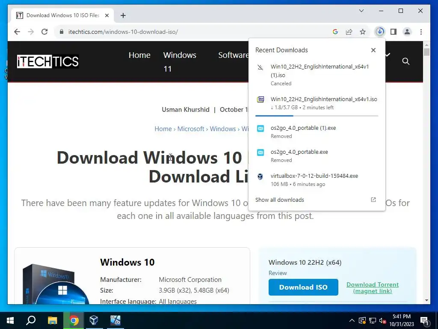Image resolution: width=438 pixels, height=329 pixels.
Task: Click the page vertical scrollbar thumb
Action: pyautogui.click(x=426, y=52)
